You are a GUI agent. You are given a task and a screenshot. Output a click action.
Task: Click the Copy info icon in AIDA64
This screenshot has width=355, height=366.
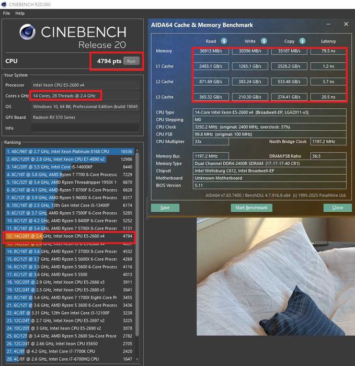[302, 41]
